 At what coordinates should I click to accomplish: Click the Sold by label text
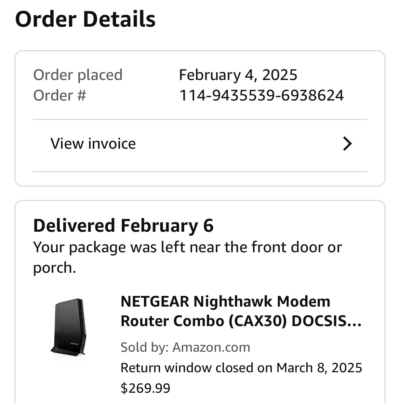pos(144,347)
